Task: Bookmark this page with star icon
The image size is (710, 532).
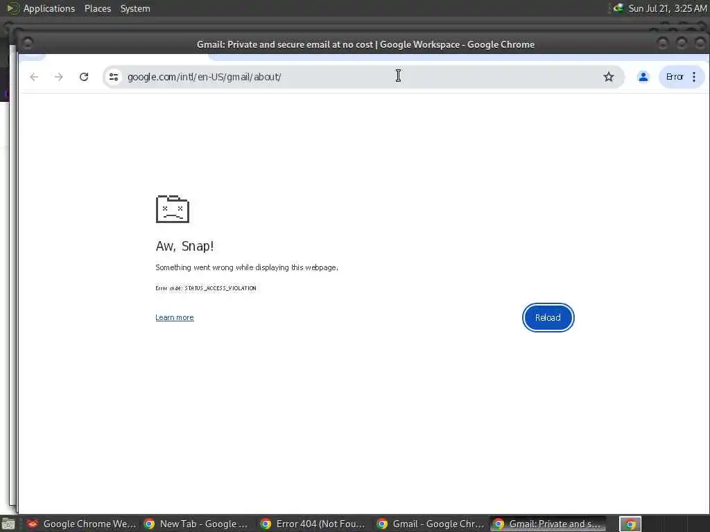Action: click(x=609, y=77)
